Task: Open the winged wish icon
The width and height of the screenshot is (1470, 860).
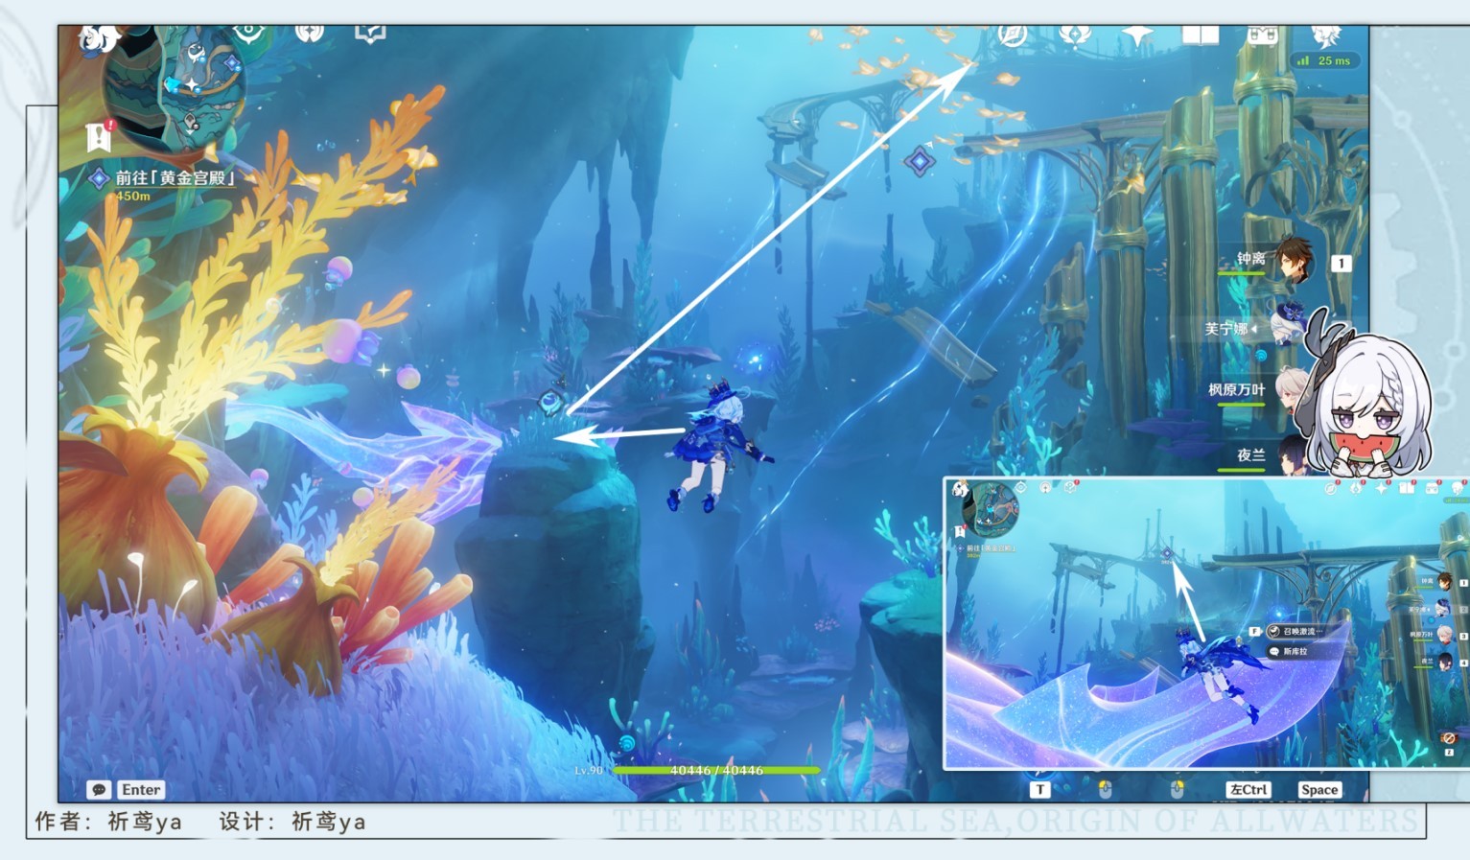Action: 1074,35
